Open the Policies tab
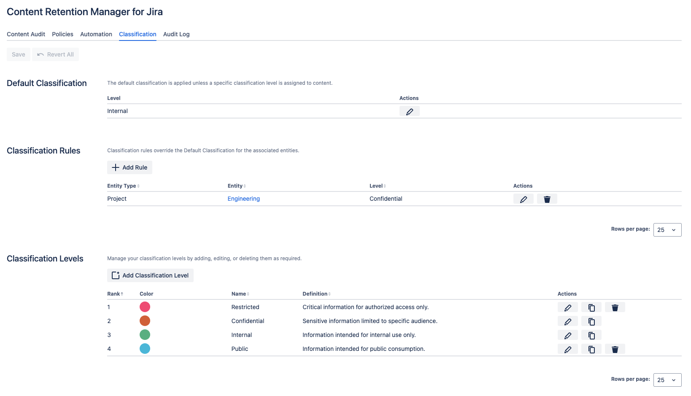This screenshot has height=396, width=691. tap(62, 34)
